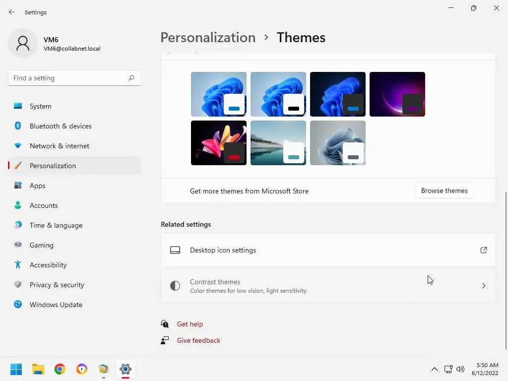Click the Accounts person icon
508x381 pixels.
[x=18, y=205]
